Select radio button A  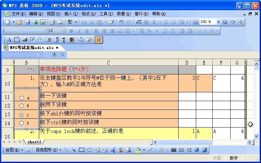(22, 98)
